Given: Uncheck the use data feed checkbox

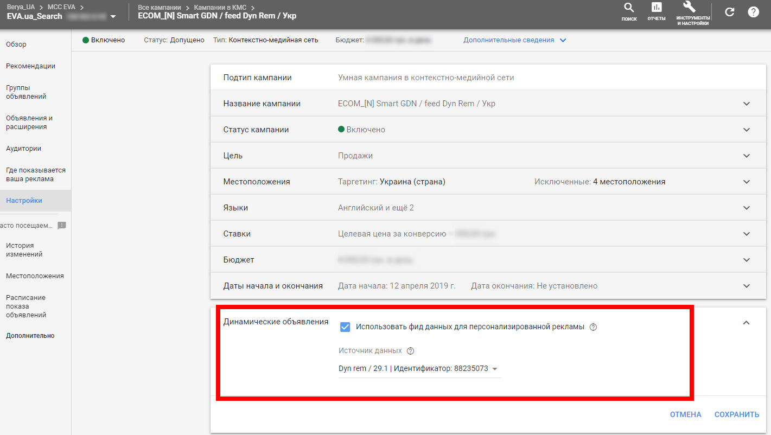Looking at the screenshot, I should pos(345,327).
